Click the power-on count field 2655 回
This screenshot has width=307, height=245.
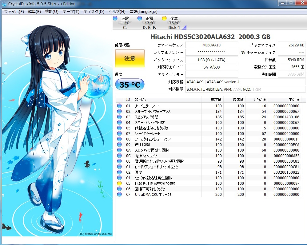[x=292, y=67]
